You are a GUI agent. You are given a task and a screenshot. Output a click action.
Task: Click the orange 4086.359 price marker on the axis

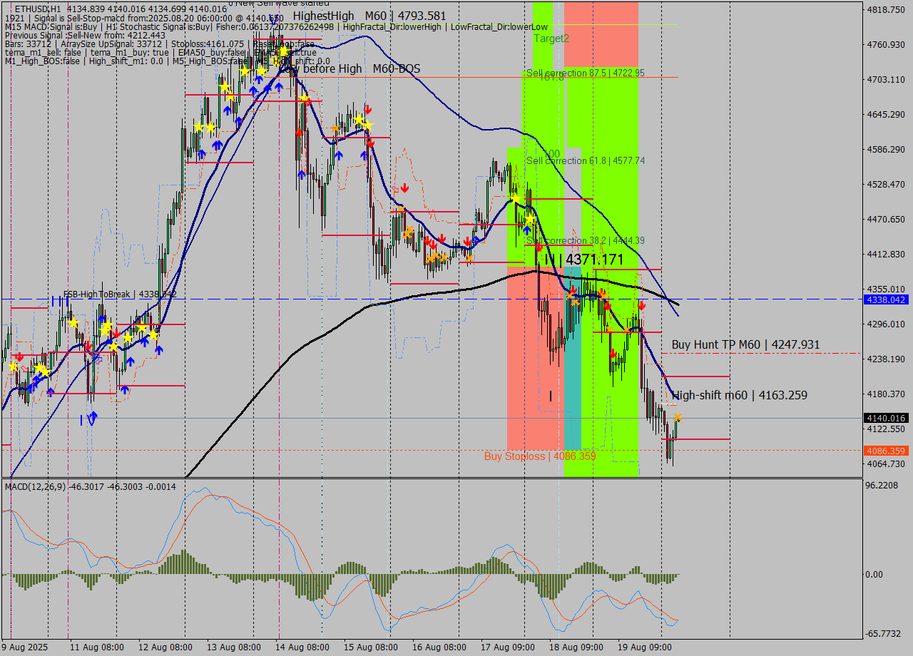click(887, 451)
